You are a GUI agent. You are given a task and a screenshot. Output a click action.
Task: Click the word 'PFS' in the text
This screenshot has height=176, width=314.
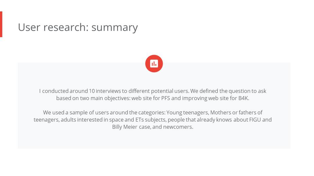tap(166, 98)
